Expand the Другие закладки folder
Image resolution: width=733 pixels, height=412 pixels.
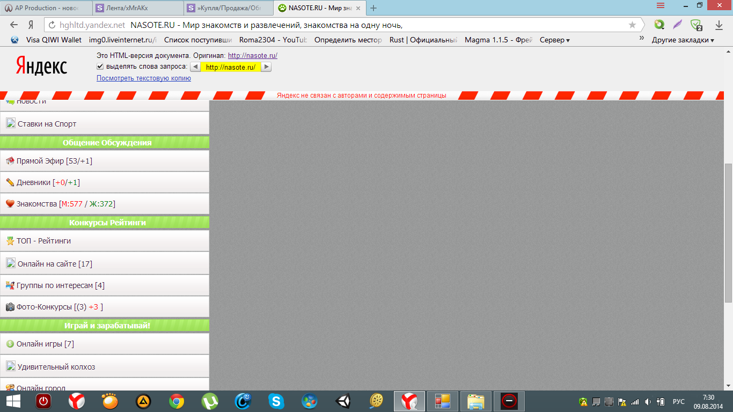683,40
